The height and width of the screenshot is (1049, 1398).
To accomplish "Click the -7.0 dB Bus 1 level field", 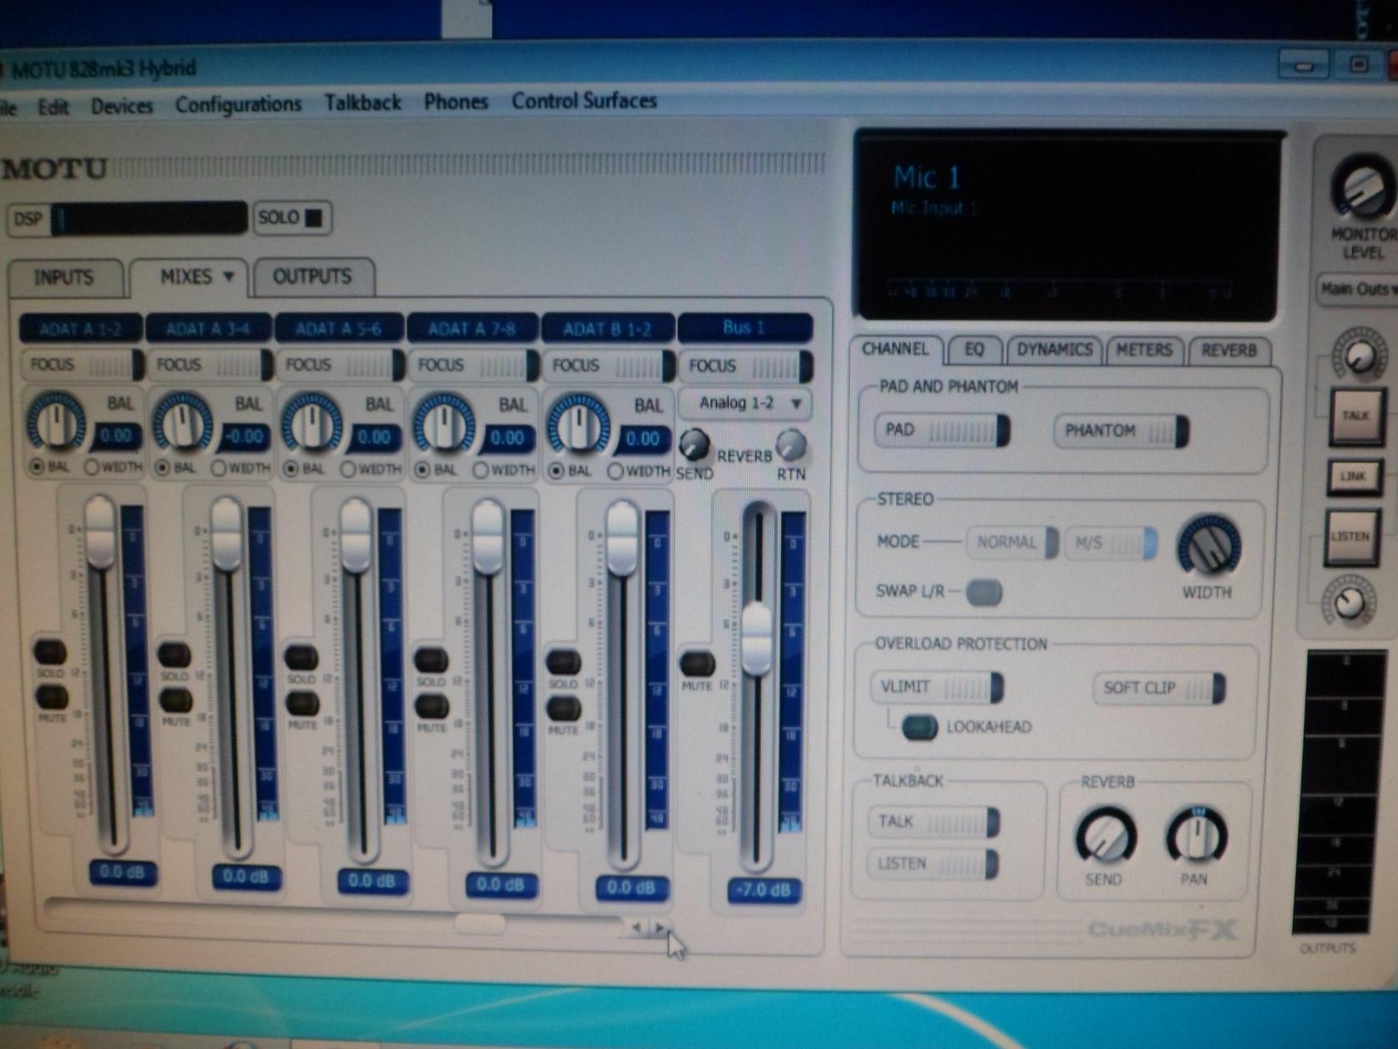I will point(762,890).
